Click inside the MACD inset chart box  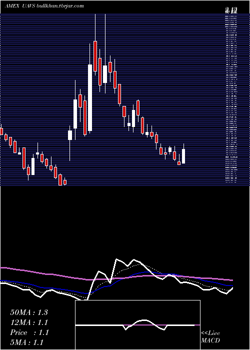tap(137, 325)
